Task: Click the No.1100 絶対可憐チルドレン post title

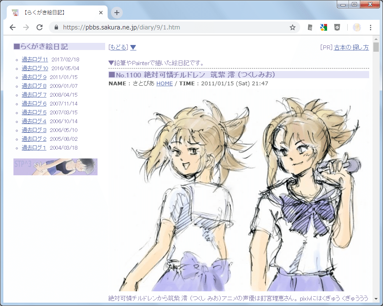Action: click(x=239, y=75)
